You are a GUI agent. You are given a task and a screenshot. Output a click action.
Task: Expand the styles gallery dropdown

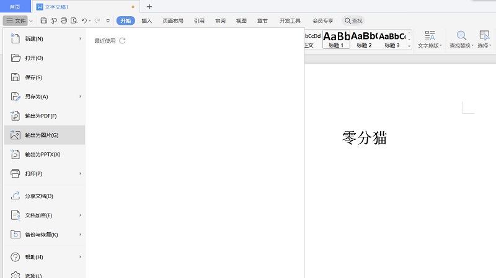click(409, 46)
